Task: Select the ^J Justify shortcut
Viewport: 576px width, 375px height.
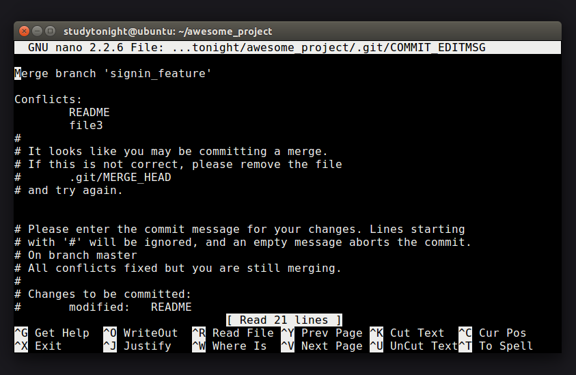Action: (137, 346)
